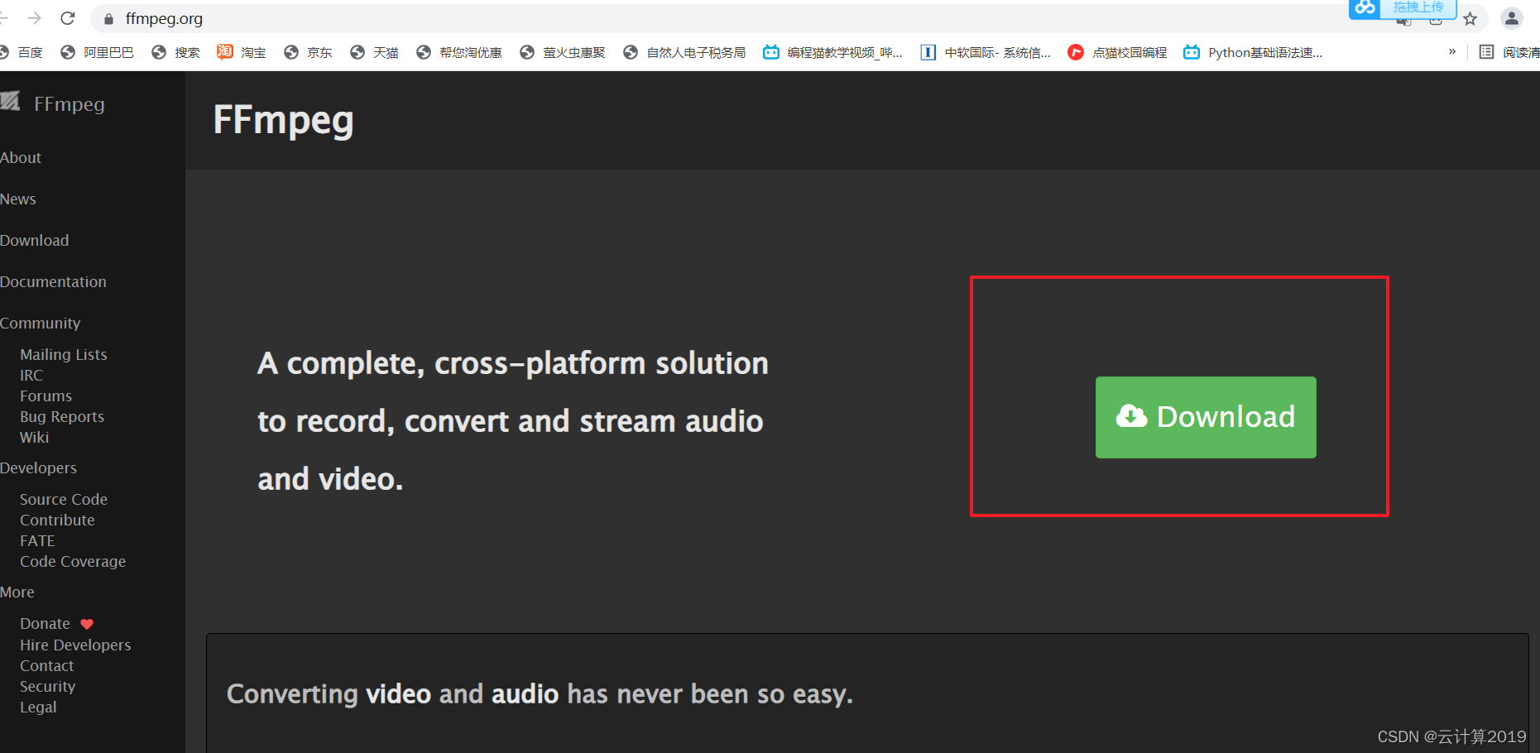Open the 自然人电子税务局 bookmark
Viewport: 1540px width, 753px height.
coord(684,52)
